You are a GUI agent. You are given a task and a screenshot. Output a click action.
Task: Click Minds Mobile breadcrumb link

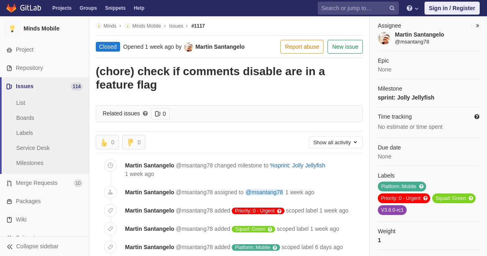point(147,26)
